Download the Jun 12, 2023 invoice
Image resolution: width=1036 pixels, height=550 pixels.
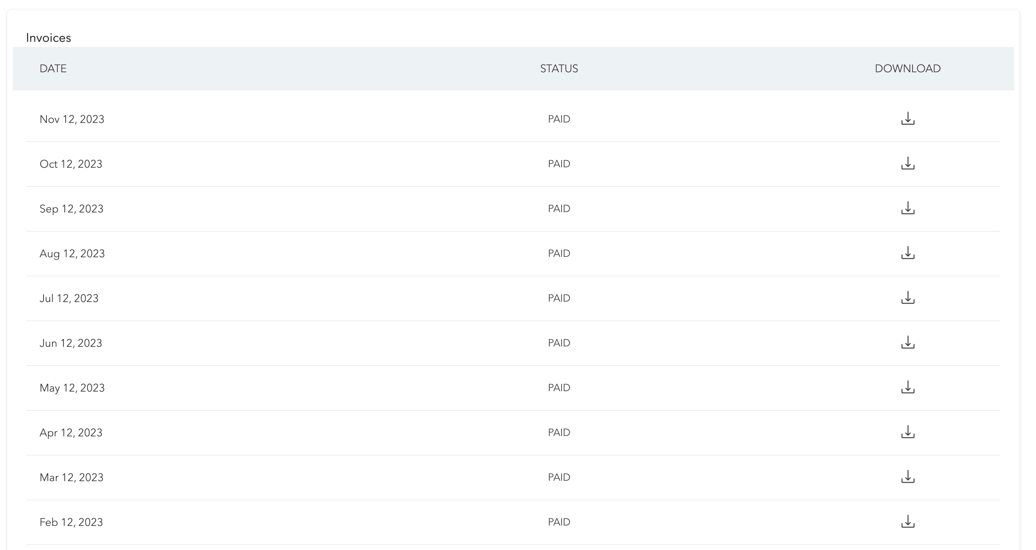click(907, 343)
